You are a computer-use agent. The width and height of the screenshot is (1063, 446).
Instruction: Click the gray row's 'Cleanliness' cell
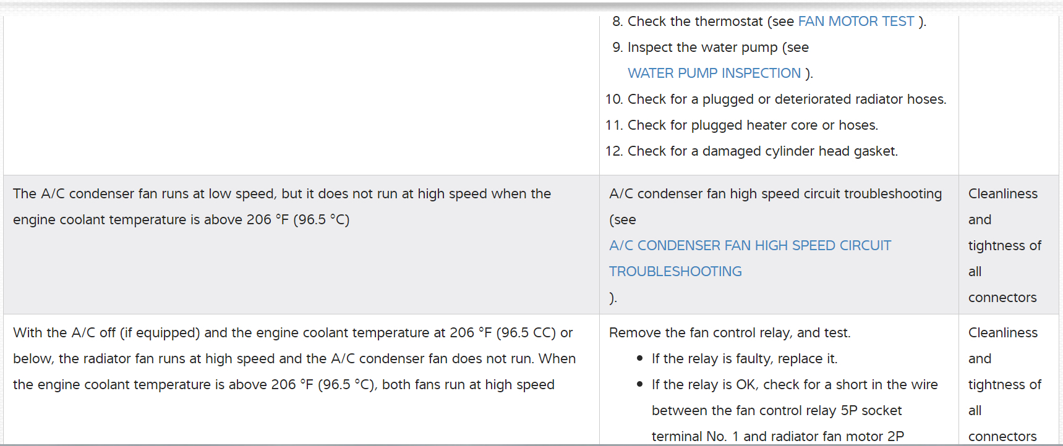[x=1003, y=194]
